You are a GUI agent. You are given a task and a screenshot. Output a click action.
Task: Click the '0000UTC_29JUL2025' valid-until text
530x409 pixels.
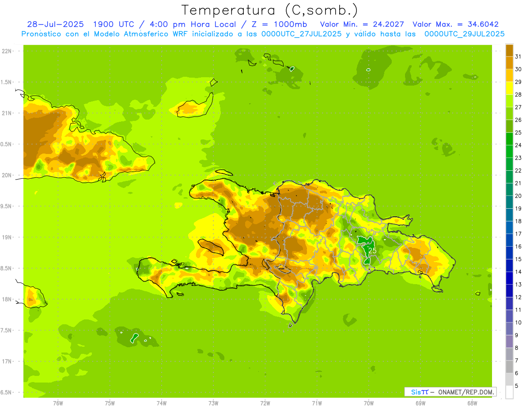point(464,34)
